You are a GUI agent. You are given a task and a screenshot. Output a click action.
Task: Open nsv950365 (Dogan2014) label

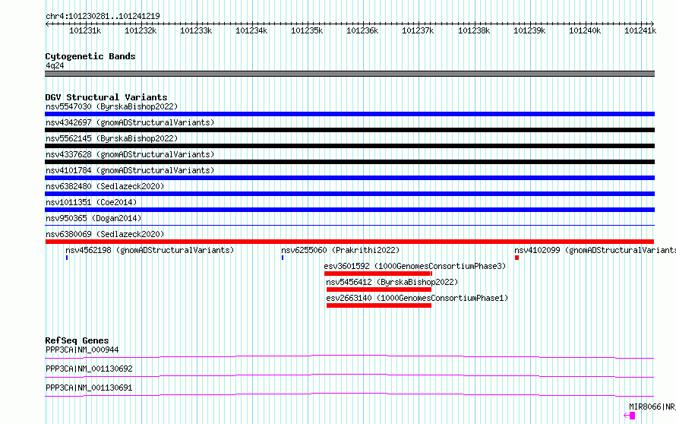pyautogui.click(x=93, y=218)
